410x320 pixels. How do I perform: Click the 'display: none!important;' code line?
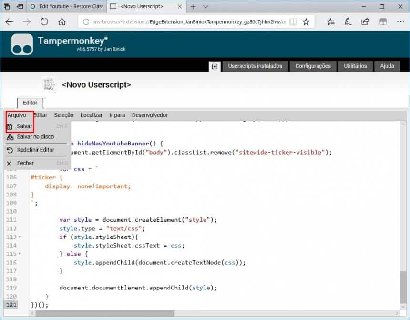88,186
